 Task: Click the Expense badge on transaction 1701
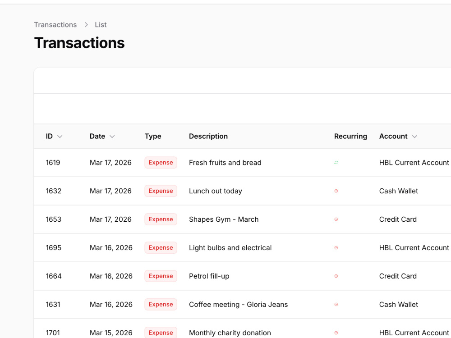161,333
